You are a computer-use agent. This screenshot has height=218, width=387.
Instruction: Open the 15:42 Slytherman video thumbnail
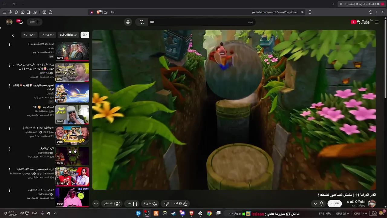72,156
